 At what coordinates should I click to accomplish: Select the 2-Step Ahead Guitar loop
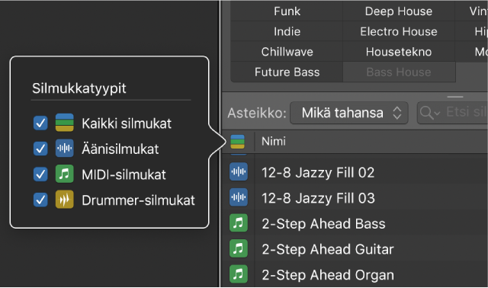(x=355, y=248)
